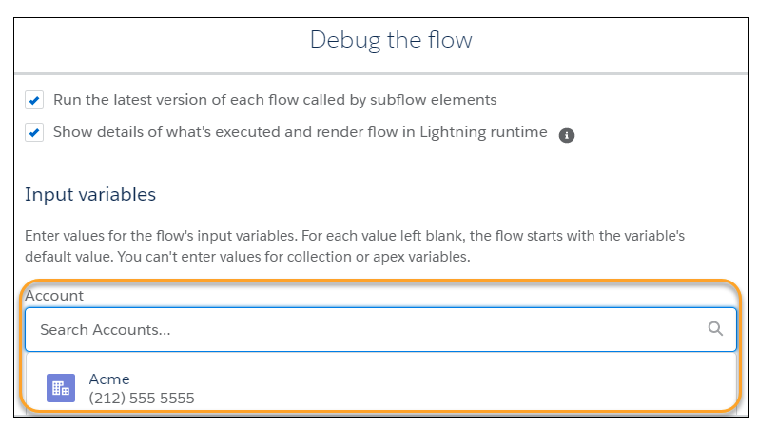Uncheck Run the latest version checkbox
This screenshot has height=428, width=758.
point(34,100)
